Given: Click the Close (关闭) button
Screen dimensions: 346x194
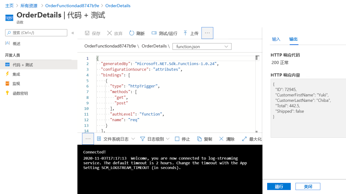Looking at the screenshot, I should [x=308, y=187].
